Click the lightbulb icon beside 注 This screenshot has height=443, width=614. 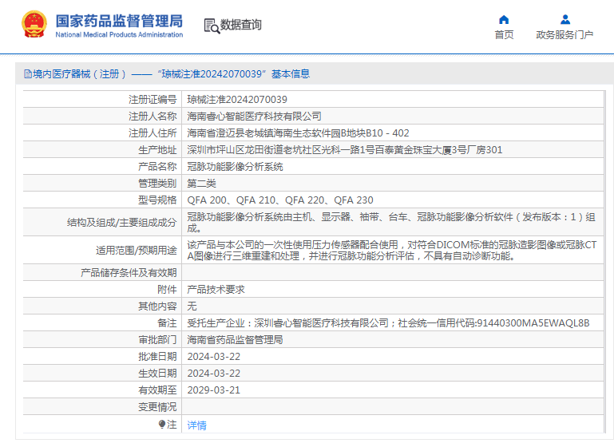162,424
